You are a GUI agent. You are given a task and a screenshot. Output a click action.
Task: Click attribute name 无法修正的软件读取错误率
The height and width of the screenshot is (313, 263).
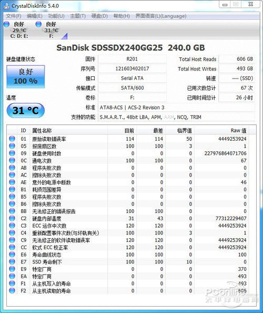pyautogui.click(x=61, y=240)
